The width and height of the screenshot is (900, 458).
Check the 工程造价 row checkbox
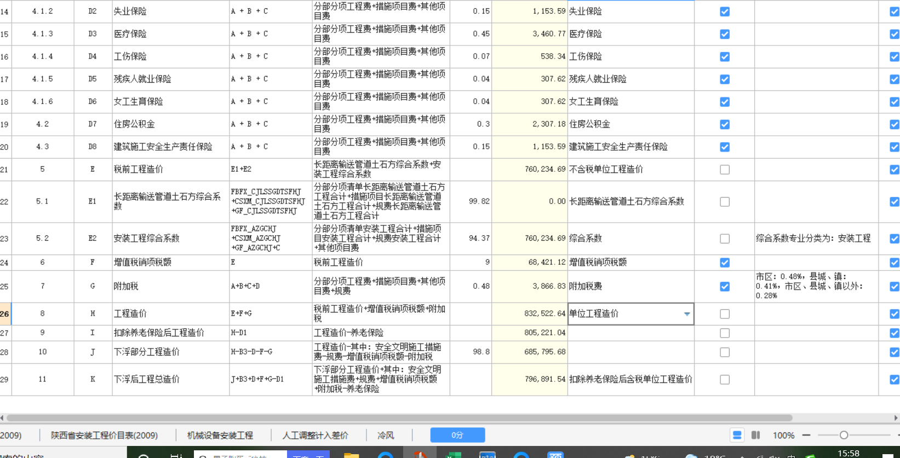pos(725,314)
